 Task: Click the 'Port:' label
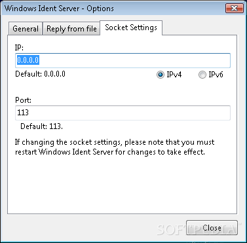pyautogui.click(x=23, y=100)
